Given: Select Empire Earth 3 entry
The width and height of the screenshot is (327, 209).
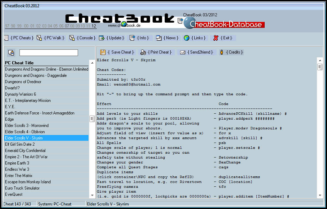Looking at the screenshot, I should coord(47,163).
